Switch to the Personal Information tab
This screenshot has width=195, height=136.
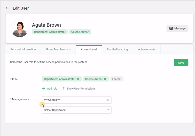pos(23,49)
